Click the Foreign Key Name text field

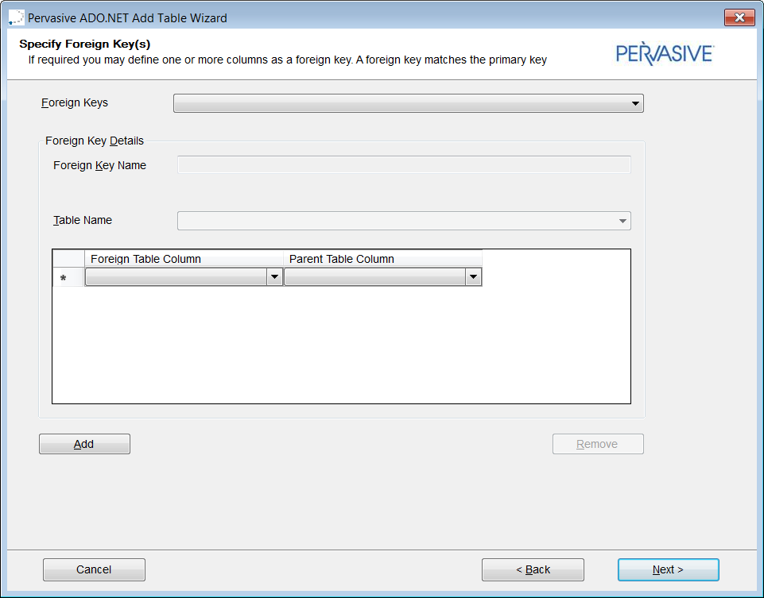[404, 165]
